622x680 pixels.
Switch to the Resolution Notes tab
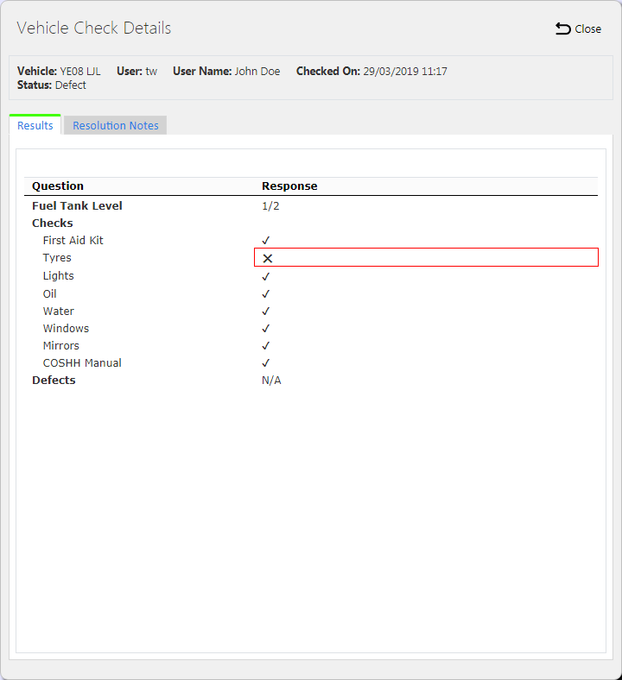click(116, 125)
